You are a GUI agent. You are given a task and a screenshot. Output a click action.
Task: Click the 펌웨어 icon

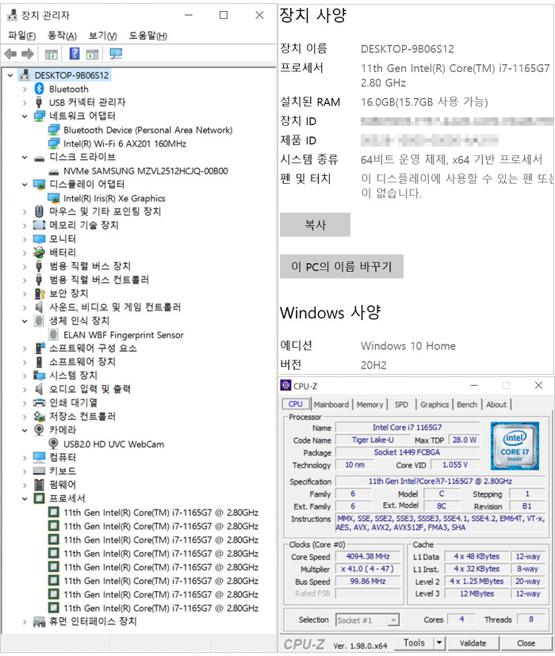coord(39,484)
